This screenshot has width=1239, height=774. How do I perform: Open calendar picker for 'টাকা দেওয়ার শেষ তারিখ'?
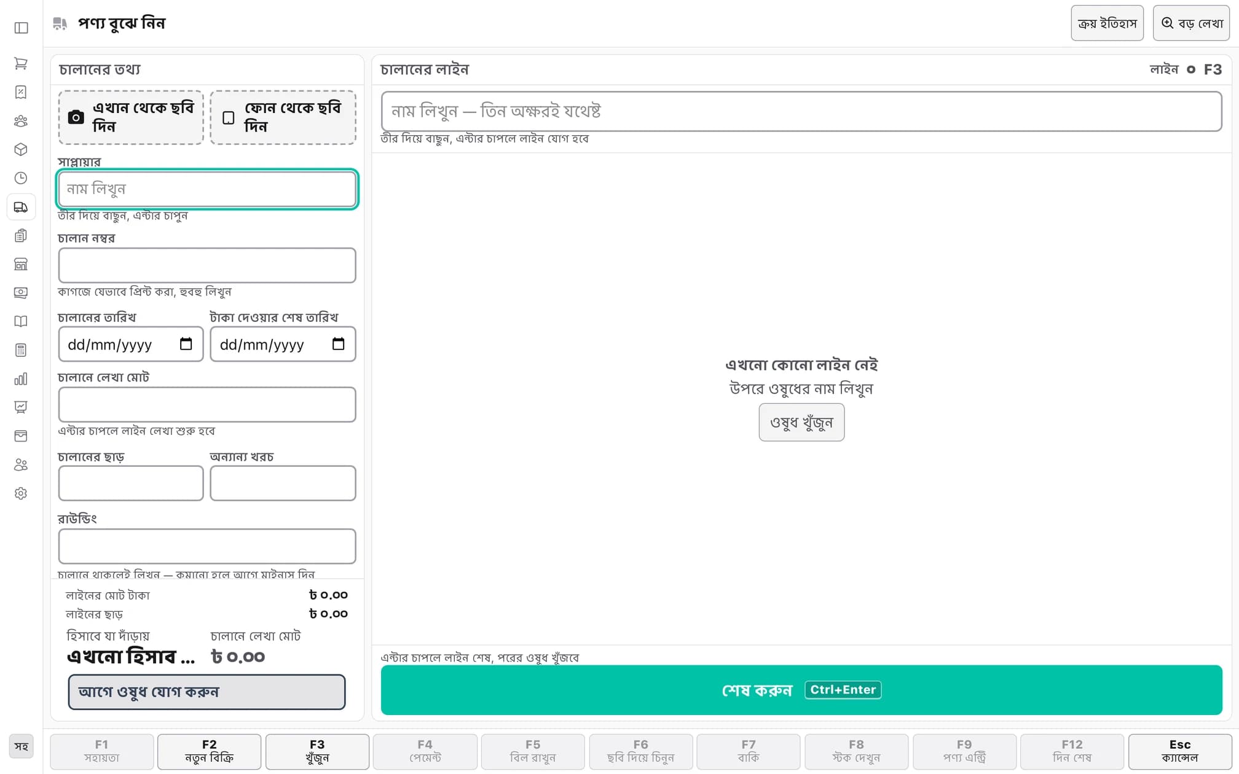[338, 344]
